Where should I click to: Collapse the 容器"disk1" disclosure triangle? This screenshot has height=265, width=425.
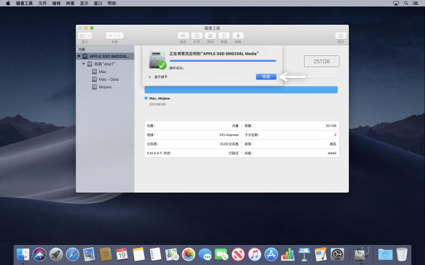point(84,64)
